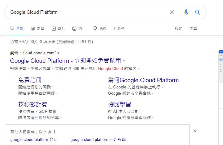
Task: Expand the ad dropdown arrow beside cloud.google.com/
Action: click(58, 53)
